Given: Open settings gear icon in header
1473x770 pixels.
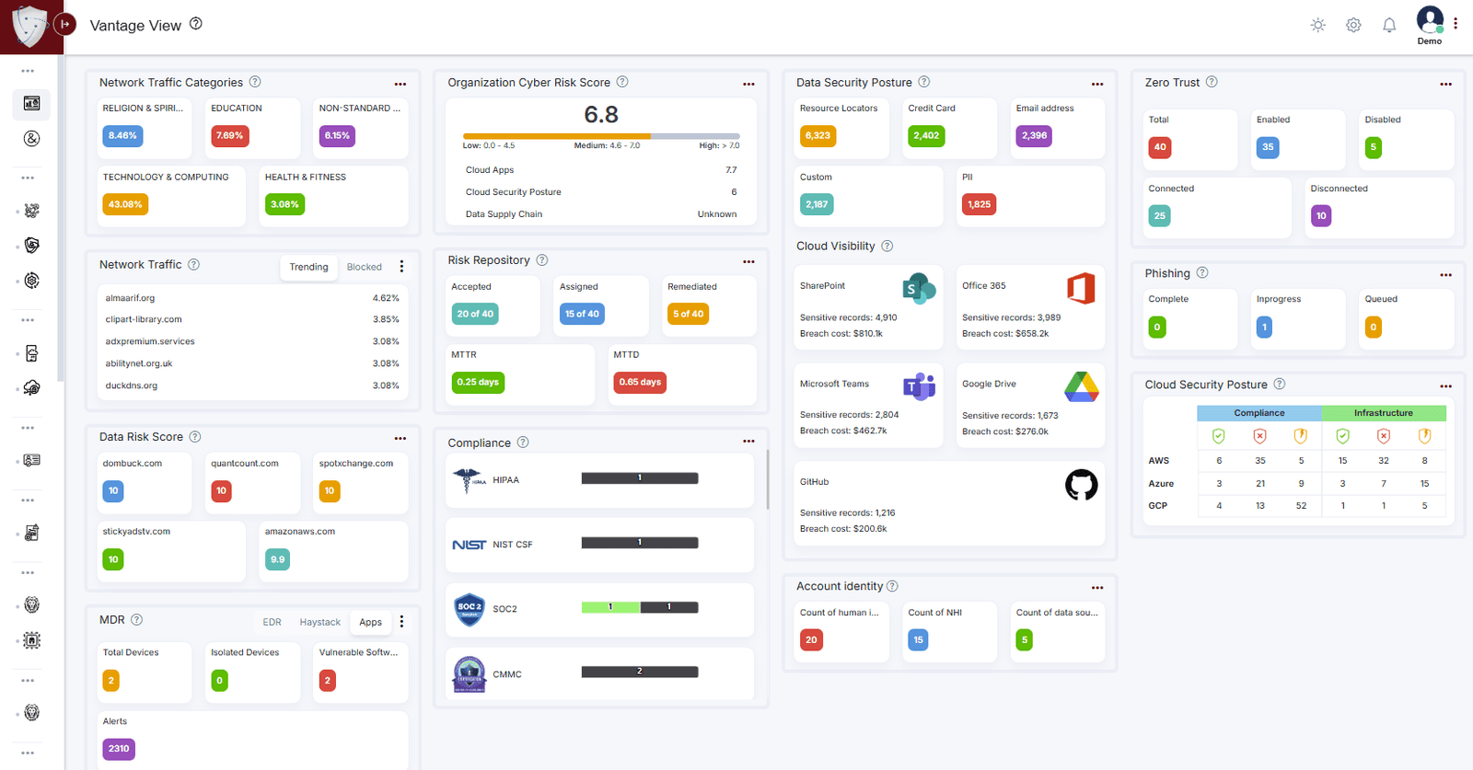Looking at the screenshot, I should click(x=1353, y=26).
